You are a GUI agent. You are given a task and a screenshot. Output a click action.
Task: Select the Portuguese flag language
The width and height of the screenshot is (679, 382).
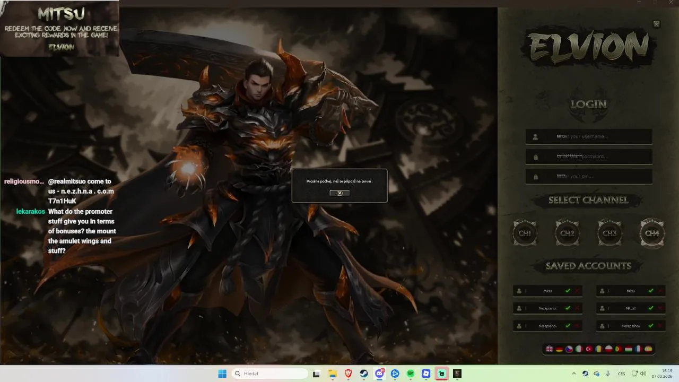[619, 349]
